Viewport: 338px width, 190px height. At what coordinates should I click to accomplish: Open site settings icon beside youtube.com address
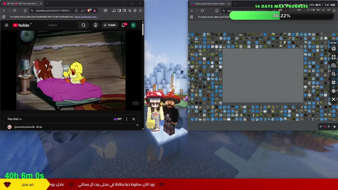click(x=32, y=11)
